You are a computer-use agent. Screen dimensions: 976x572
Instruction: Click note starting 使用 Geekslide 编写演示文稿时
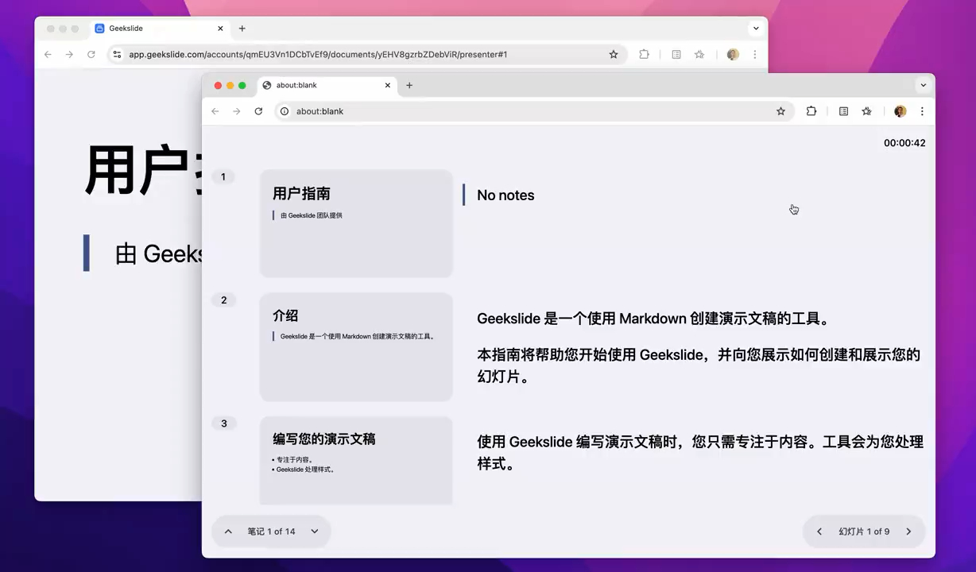[700, 452]
